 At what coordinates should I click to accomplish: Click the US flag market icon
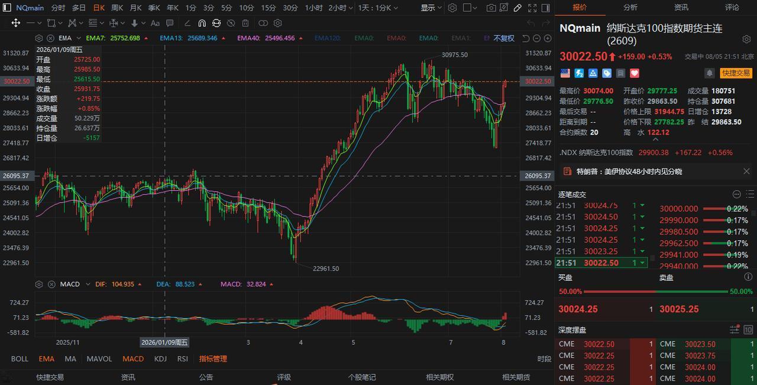pyautogui.click(x=565, y=73)
